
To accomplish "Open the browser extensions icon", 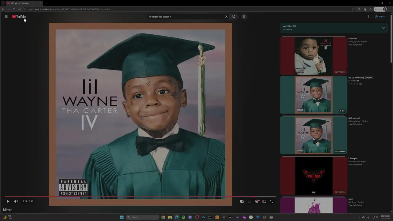I will click(x=359, y=9).
